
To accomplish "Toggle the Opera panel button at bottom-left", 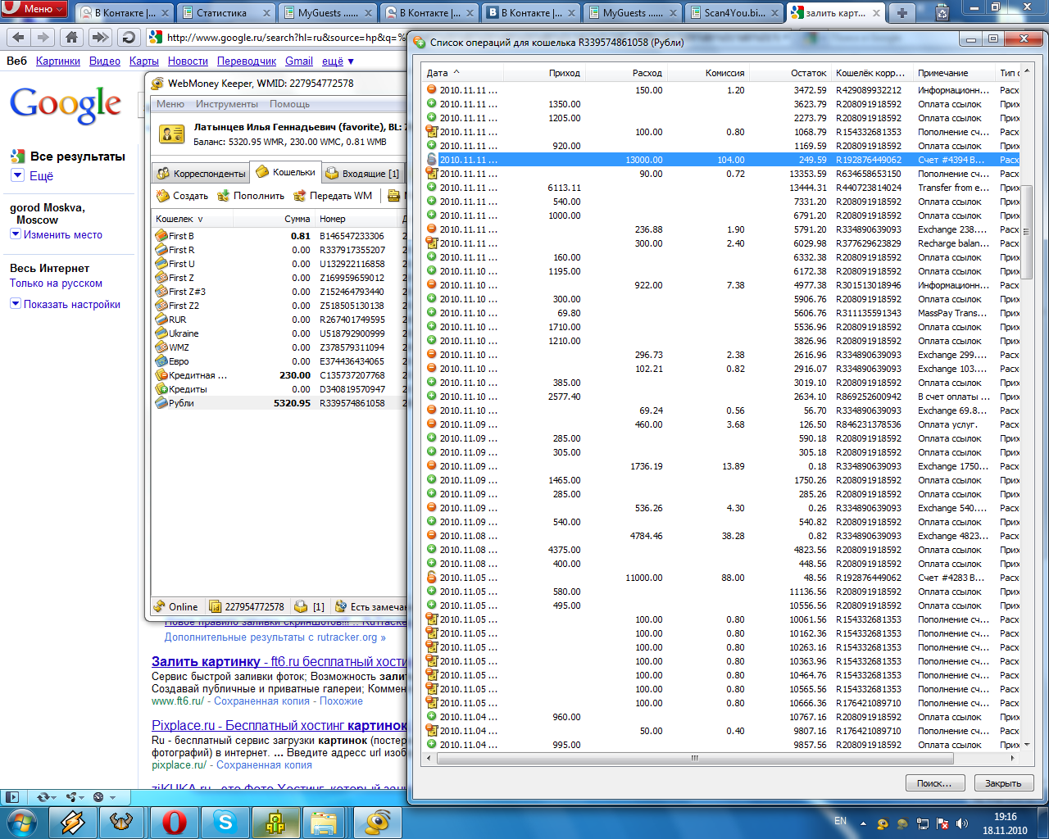I will click(x=11, y=796).
